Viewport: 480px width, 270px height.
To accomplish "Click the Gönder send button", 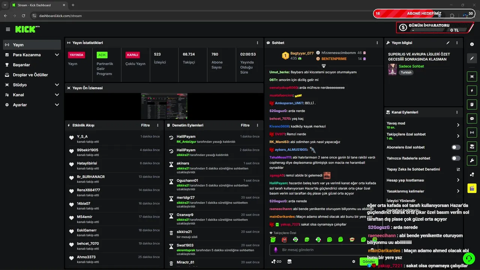I will pyautogui.click(x=369, y=261).
